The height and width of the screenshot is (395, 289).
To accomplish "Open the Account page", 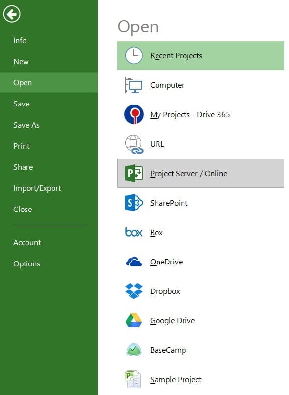I will pos(27,242).
